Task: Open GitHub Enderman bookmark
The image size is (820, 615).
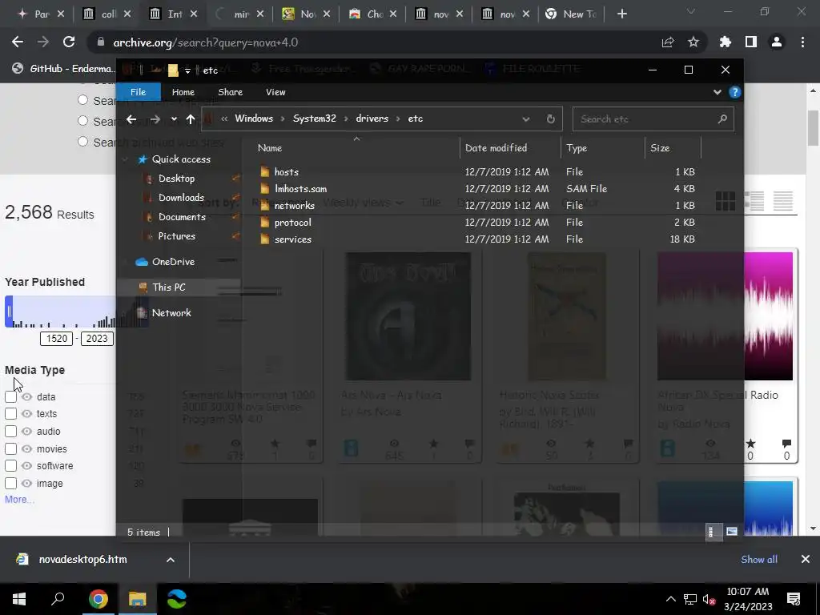Action: tap(62, 69)
